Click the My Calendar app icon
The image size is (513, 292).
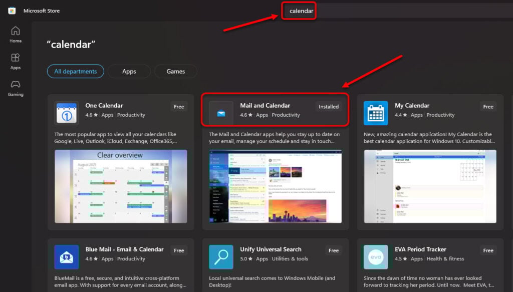(376, 113)
